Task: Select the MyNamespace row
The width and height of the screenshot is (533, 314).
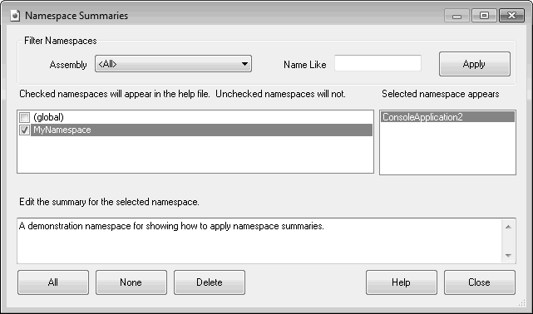Action: (x=202, y=130)
